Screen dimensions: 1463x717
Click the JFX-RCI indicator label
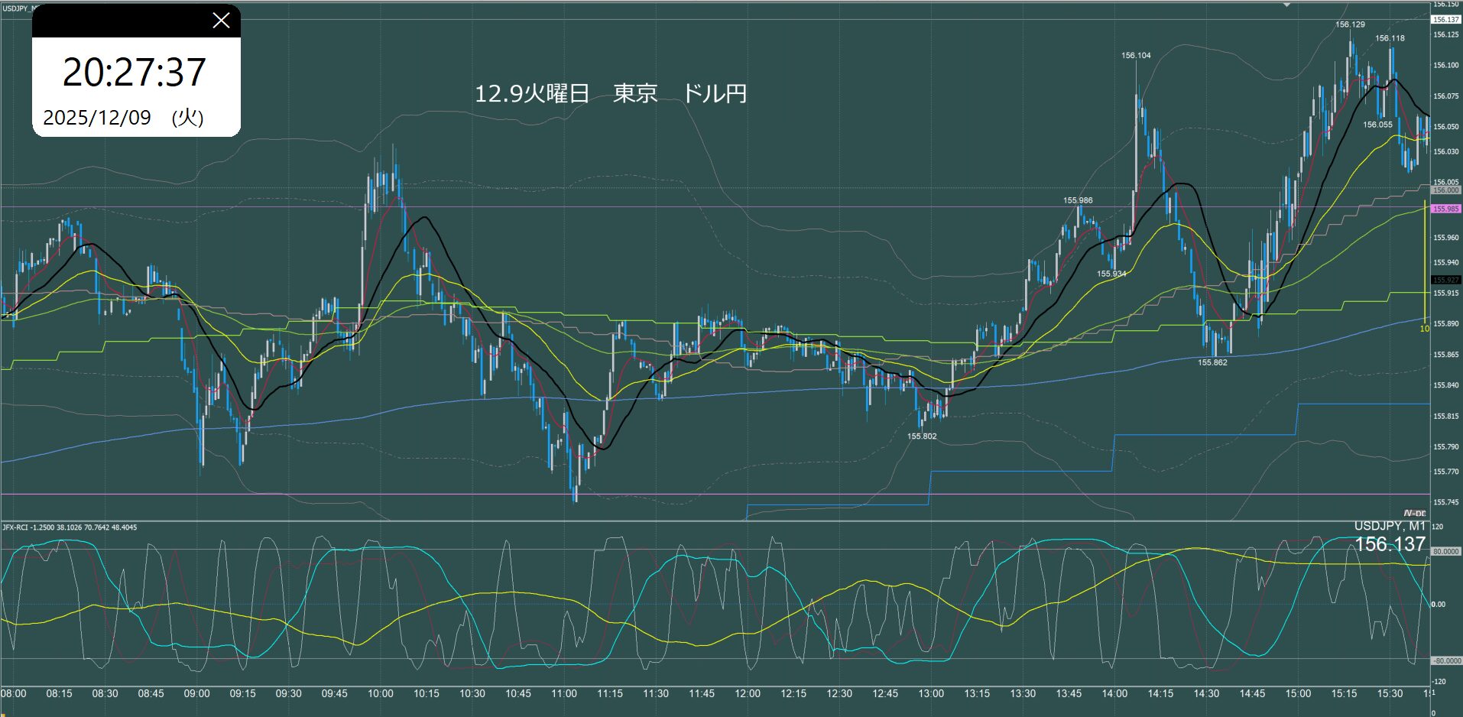pos(70,527)
